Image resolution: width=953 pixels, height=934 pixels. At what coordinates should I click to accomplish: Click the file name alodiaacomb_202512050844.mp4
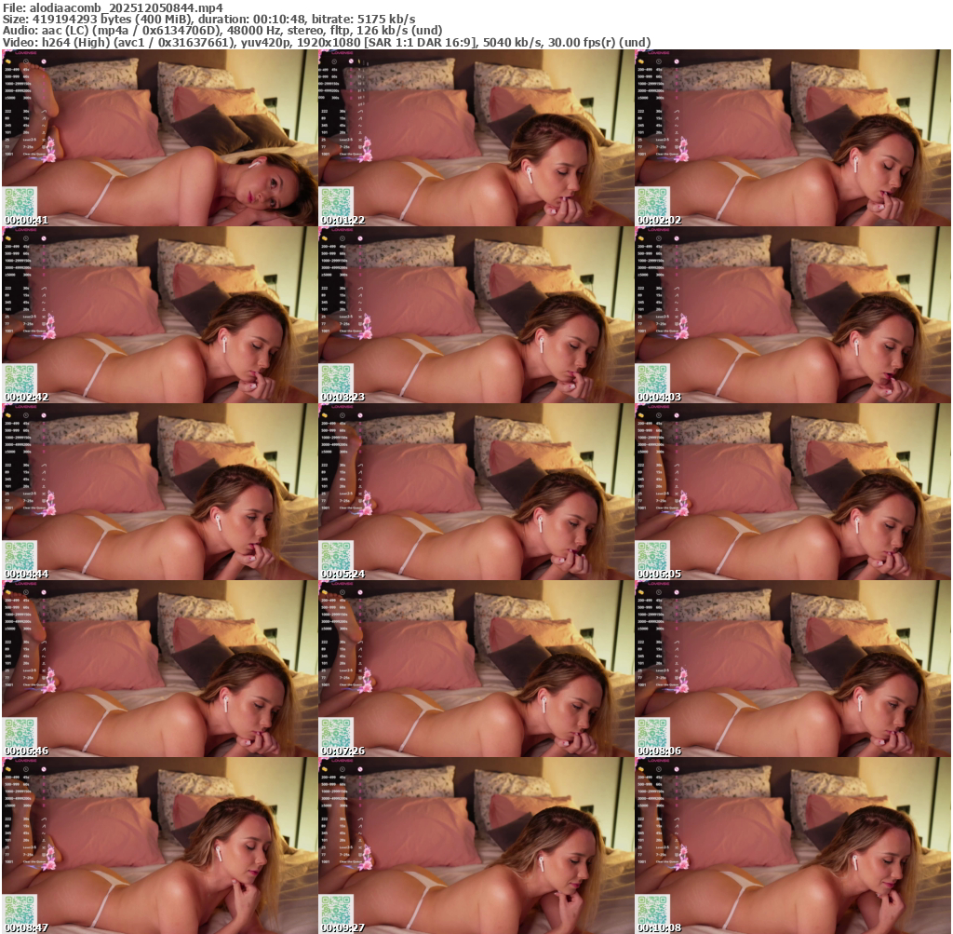tap(126, 7)
